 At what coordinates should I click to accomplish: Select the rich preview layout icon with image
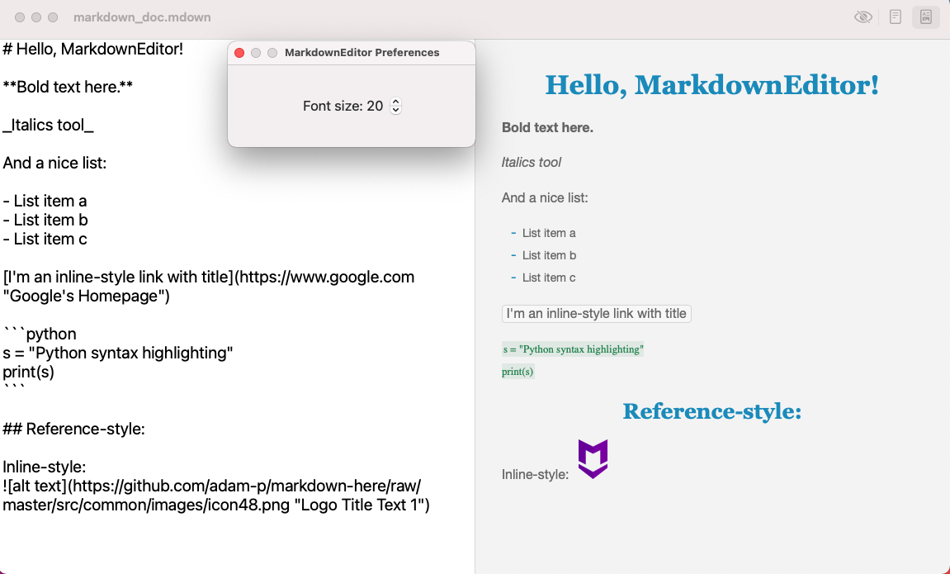(926, 17)
